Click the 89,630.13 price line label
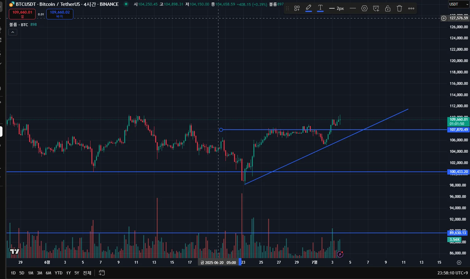 coord(457,233)
